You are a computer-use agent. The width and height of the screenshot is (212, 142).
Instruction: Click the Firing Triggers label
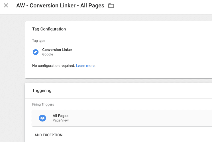pyautogui.click(x=43, y=104)
